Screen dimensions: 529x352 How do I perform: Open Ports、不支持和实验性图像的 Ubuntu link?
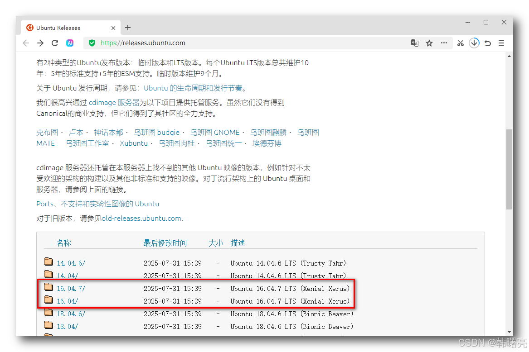coord(97,204)
